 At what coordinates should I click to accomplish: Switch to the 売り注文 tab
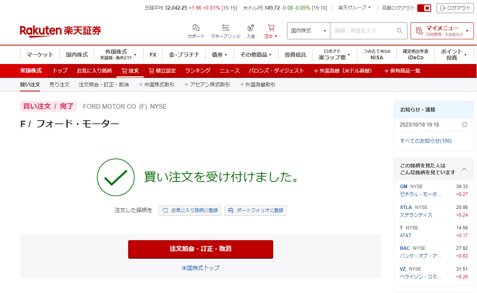point(59,84)
